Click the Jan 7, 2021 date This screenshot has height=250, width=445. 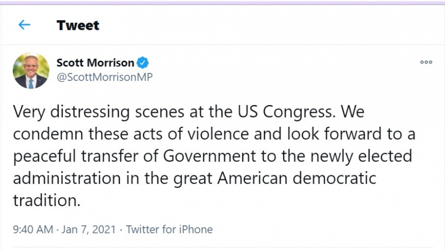(x=90, y=229)
